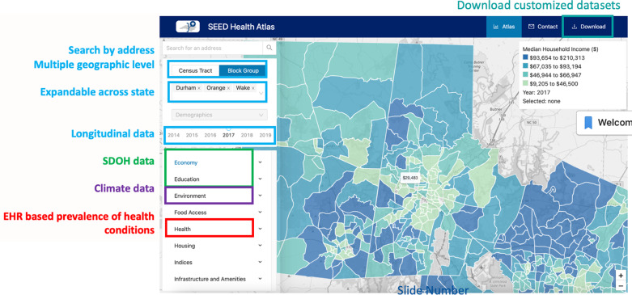The width and height of the screenshot is (632, 295).
Task: Open the Demographics dropdown
Action: 219,115
